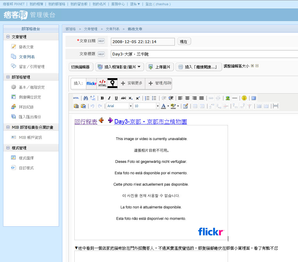Click the HELP badge next to 文章日期
The height and width of the screenshot is (262, 298).
tap(101, 41)
